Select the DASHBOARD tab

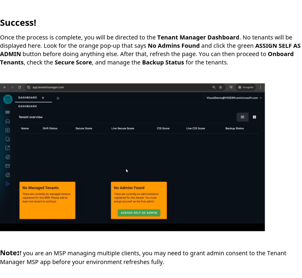tap(27, 98)
